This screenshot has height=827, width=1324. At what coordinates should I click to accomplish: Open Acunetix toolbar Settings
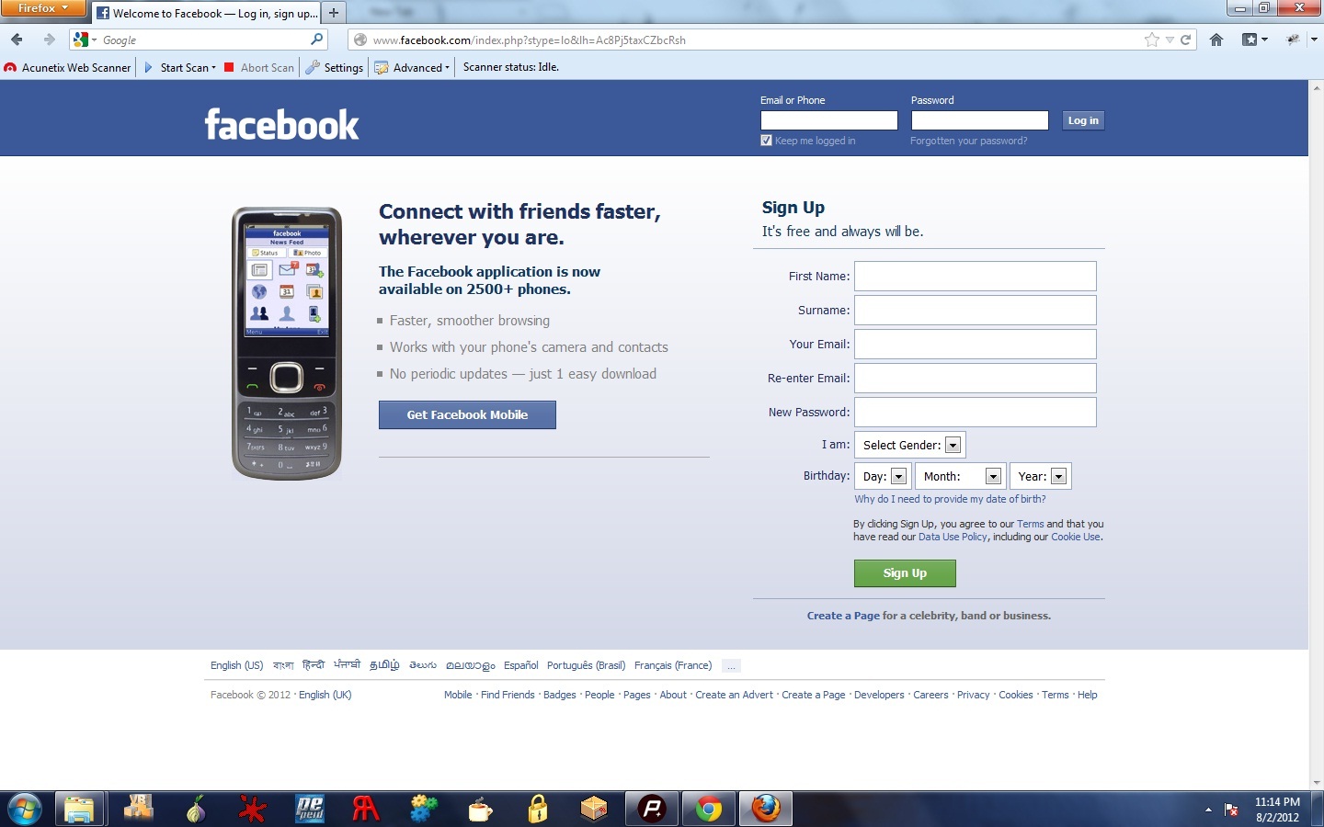click(335, 67)
